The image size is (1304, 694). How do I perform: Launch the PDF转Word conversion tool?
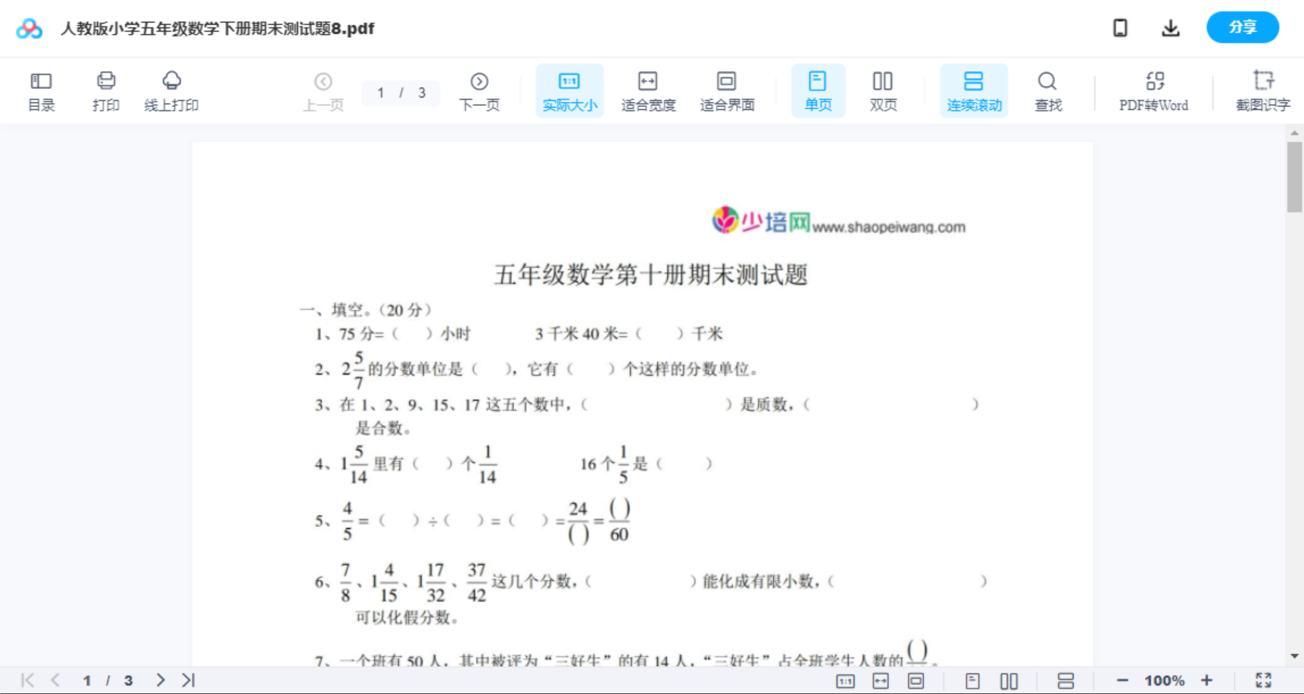click(x=1153, y=90)
